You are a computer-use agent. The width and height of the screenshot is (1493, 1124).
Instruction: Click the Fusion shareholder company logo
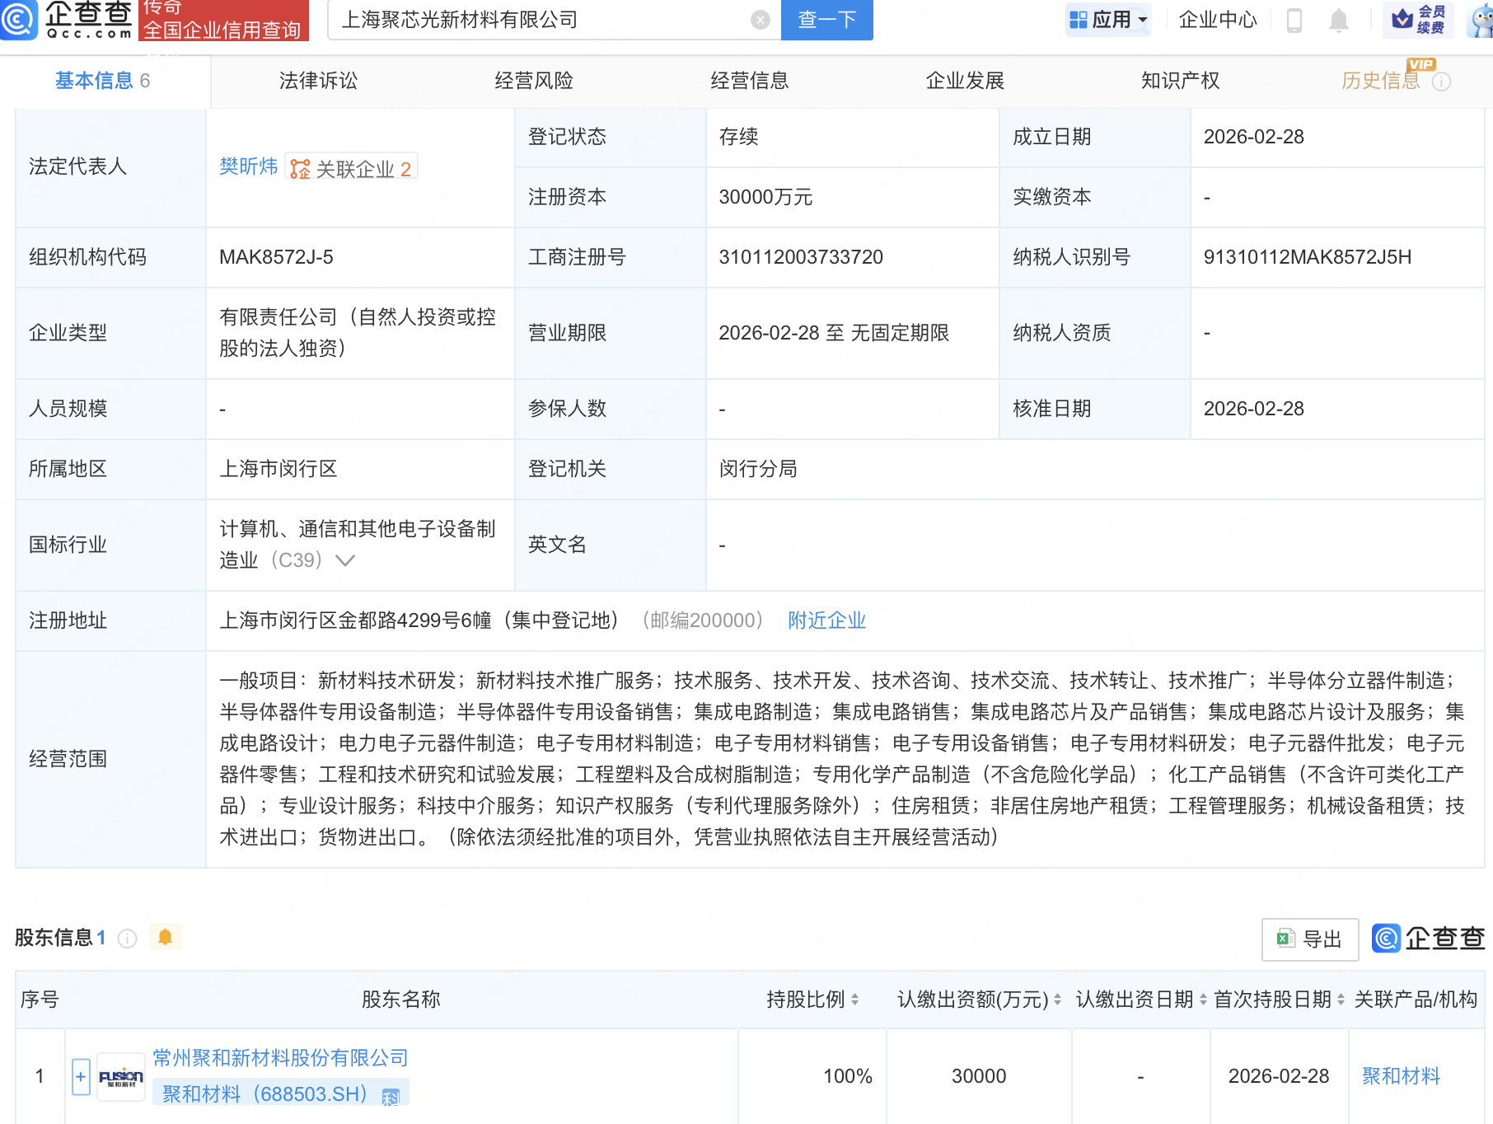[x=121, y=1076]
